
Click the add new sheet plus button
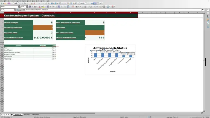[11, 114]
